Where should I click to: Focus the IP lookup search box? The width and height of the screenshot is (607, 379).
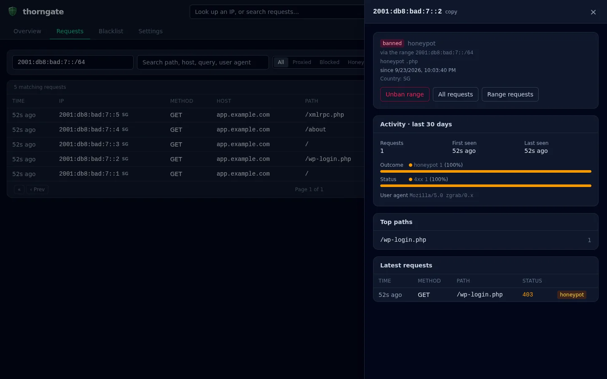coord(277,12)
